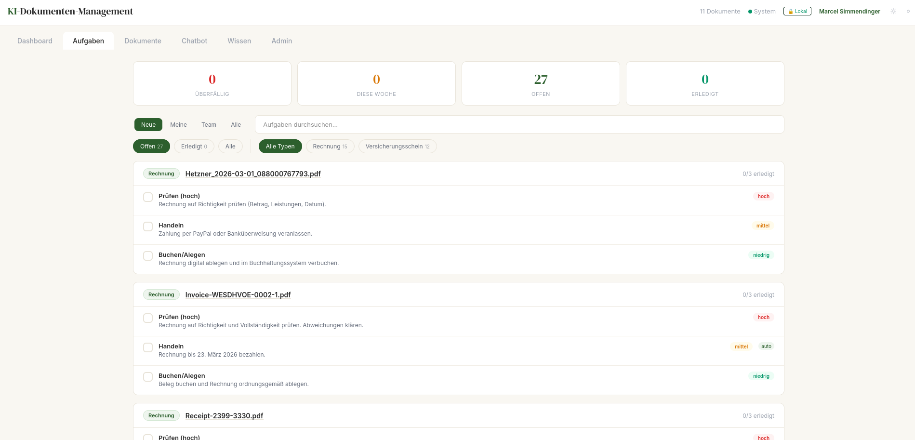Click 'mittel' badge on Hetzner Handeln task

pyautogui.click(x=763, y=226)
